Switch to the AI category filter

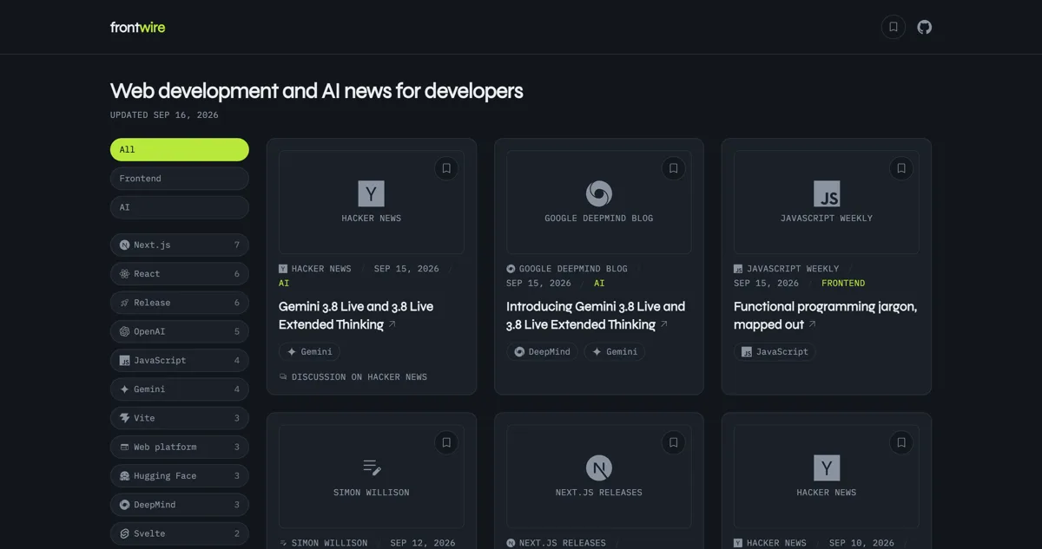(180, 207)
